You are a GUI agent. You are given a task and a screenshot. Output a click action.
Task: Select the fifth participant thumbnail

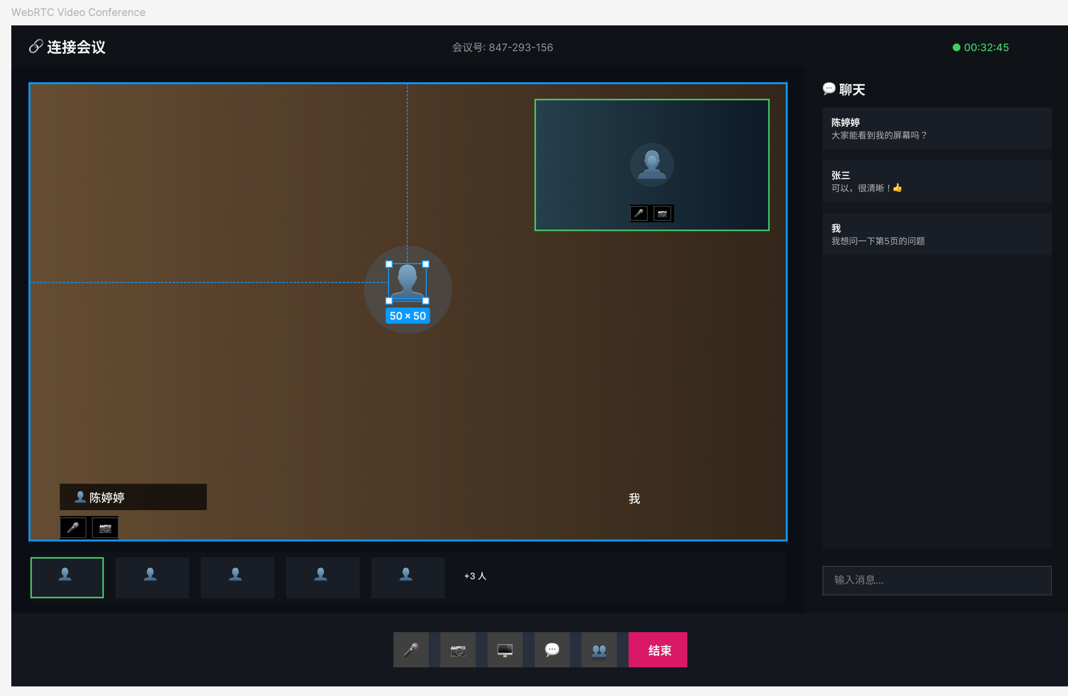(x=407, y=577)
